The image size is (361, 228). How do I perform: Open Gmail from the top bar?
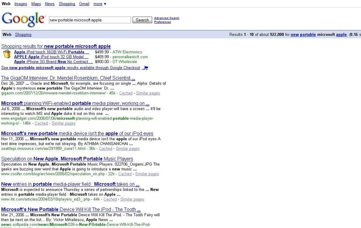pos(84,4)
